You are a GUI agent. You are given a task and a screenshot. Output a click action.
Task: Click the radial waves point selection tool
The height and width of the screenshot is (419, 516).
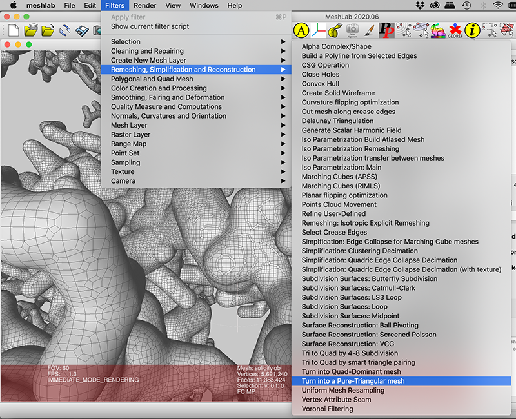(x=404, y=30)
